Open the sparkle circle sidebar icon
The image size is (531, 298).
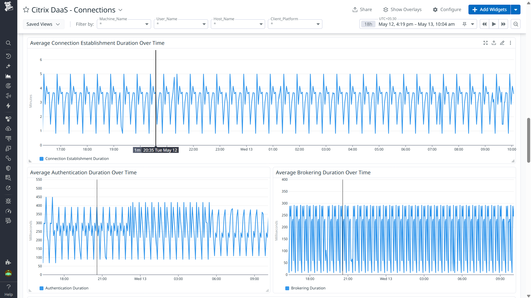(x=8, y=188)
